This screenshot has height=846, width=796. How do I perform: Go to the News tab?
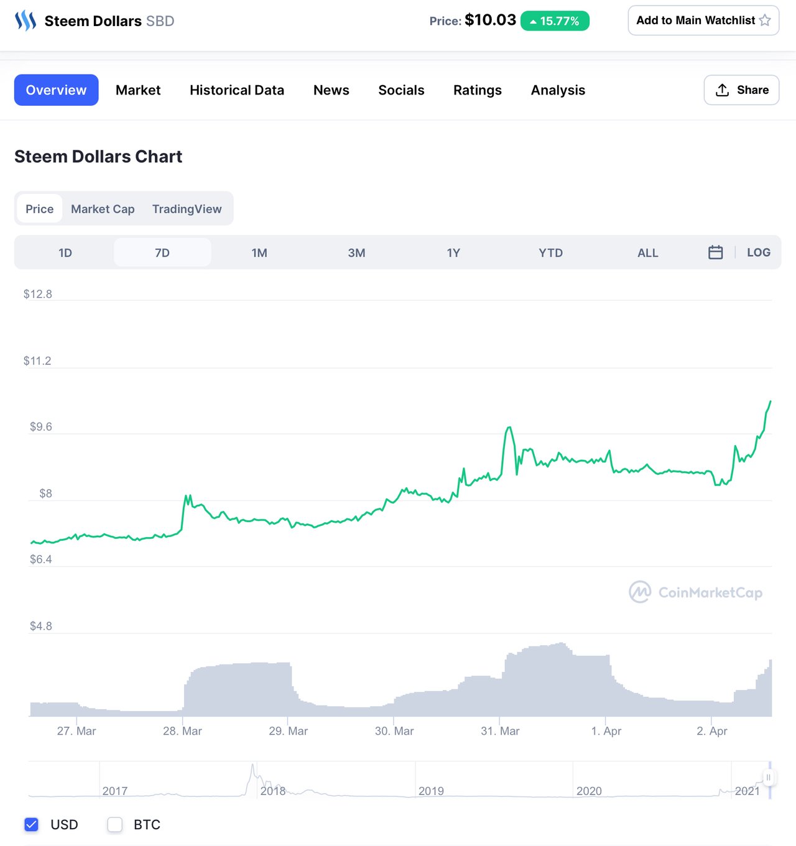(x=331, y=90)
